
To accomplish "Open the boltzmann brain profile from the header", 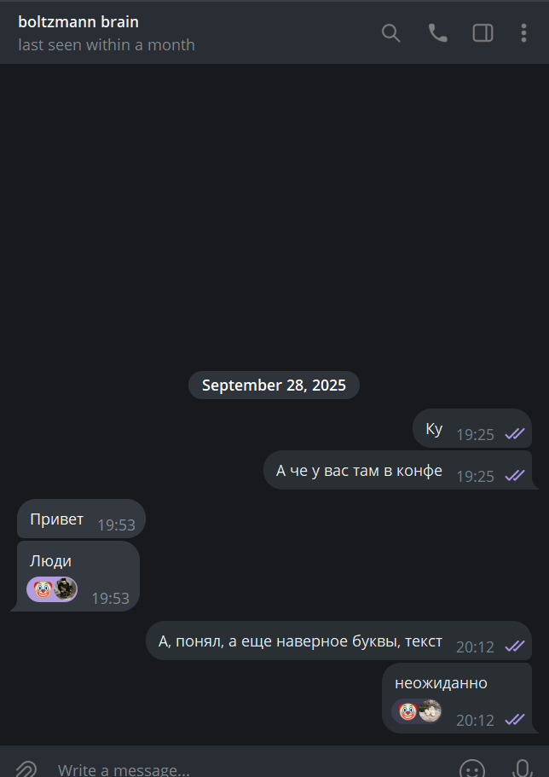I will coord(78,22).
